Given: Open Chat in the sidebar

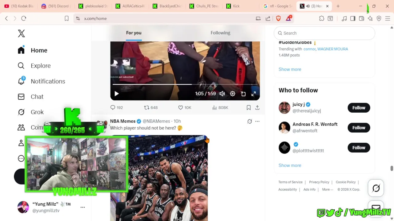Looking at the screenshot, I should coord(30,97).
